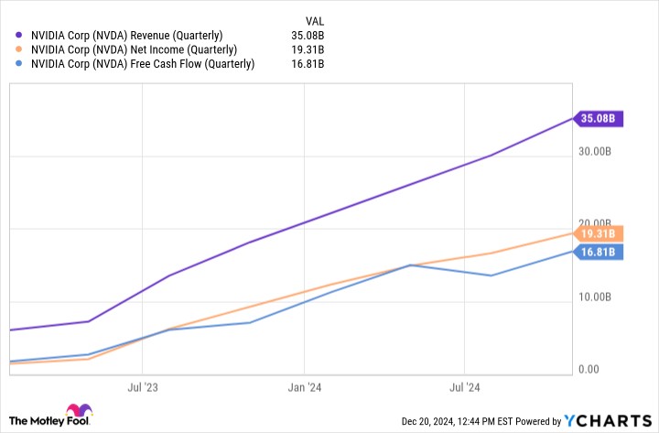Click The Motley Fool wordmark text

(49, 421)
